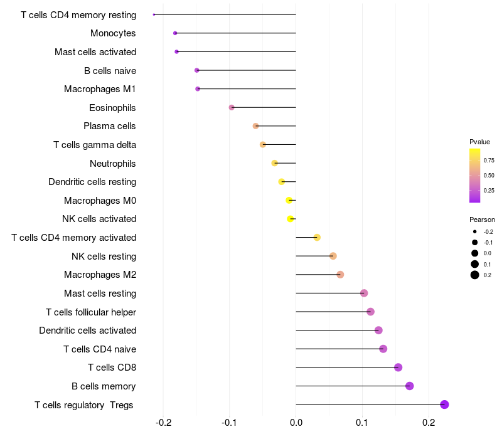502x439 pixels.
Task: Click the NK cells resting data point
Action: (x=333, y=256)
